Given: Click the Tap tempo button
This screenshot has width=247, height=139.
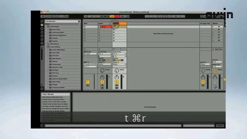Looking at the screenshot, I should click(x=43, y=16).
